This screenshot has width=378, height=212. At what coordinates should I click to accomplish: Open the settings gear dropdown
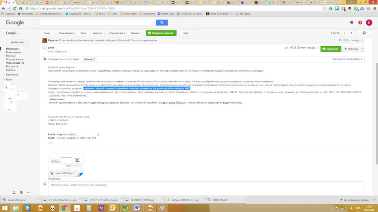pyautogui.click(x=366, y=33)
